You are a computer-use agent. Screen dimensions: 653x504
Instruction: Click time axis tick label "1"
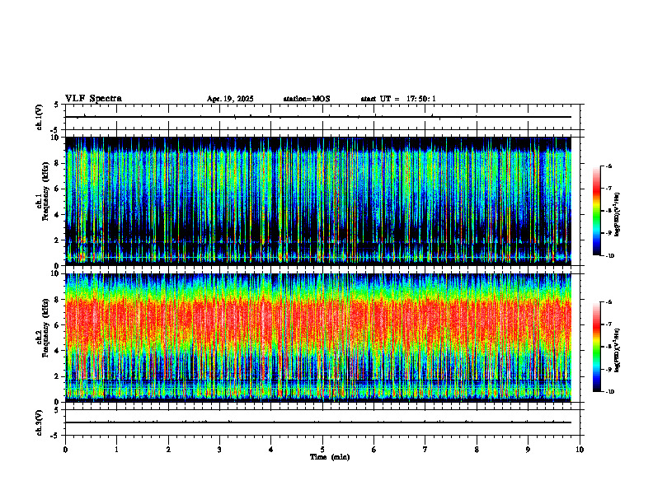(x=116, y=450)
